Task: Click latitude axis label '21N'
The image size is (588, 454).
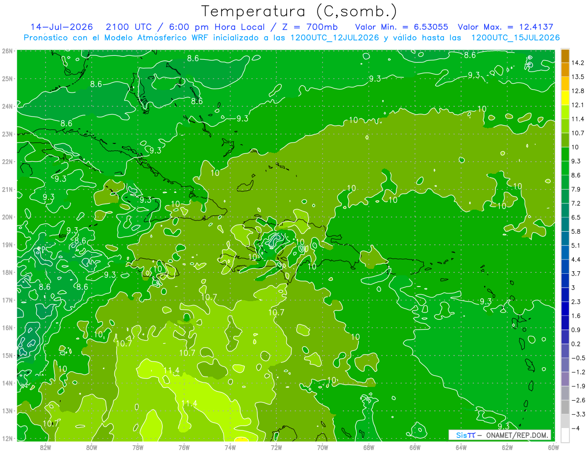Action: (7, 189)
